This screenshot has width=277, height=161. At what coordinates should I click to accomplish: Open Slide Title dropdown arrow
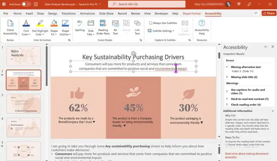click(94, 34)
